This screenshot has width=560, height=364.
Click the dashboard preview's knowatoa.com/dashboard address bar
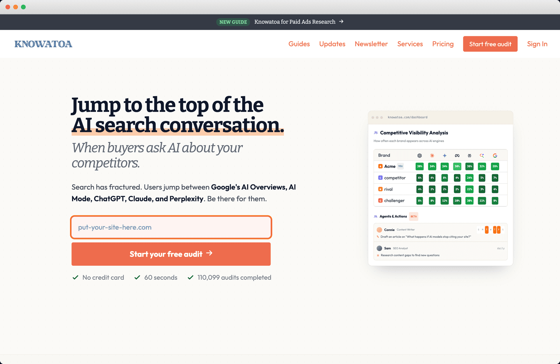407,117
